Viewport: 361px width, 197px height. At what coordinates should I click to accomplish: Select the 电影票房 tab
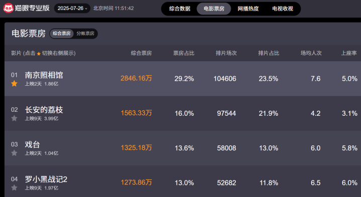[x=214, y=9]
